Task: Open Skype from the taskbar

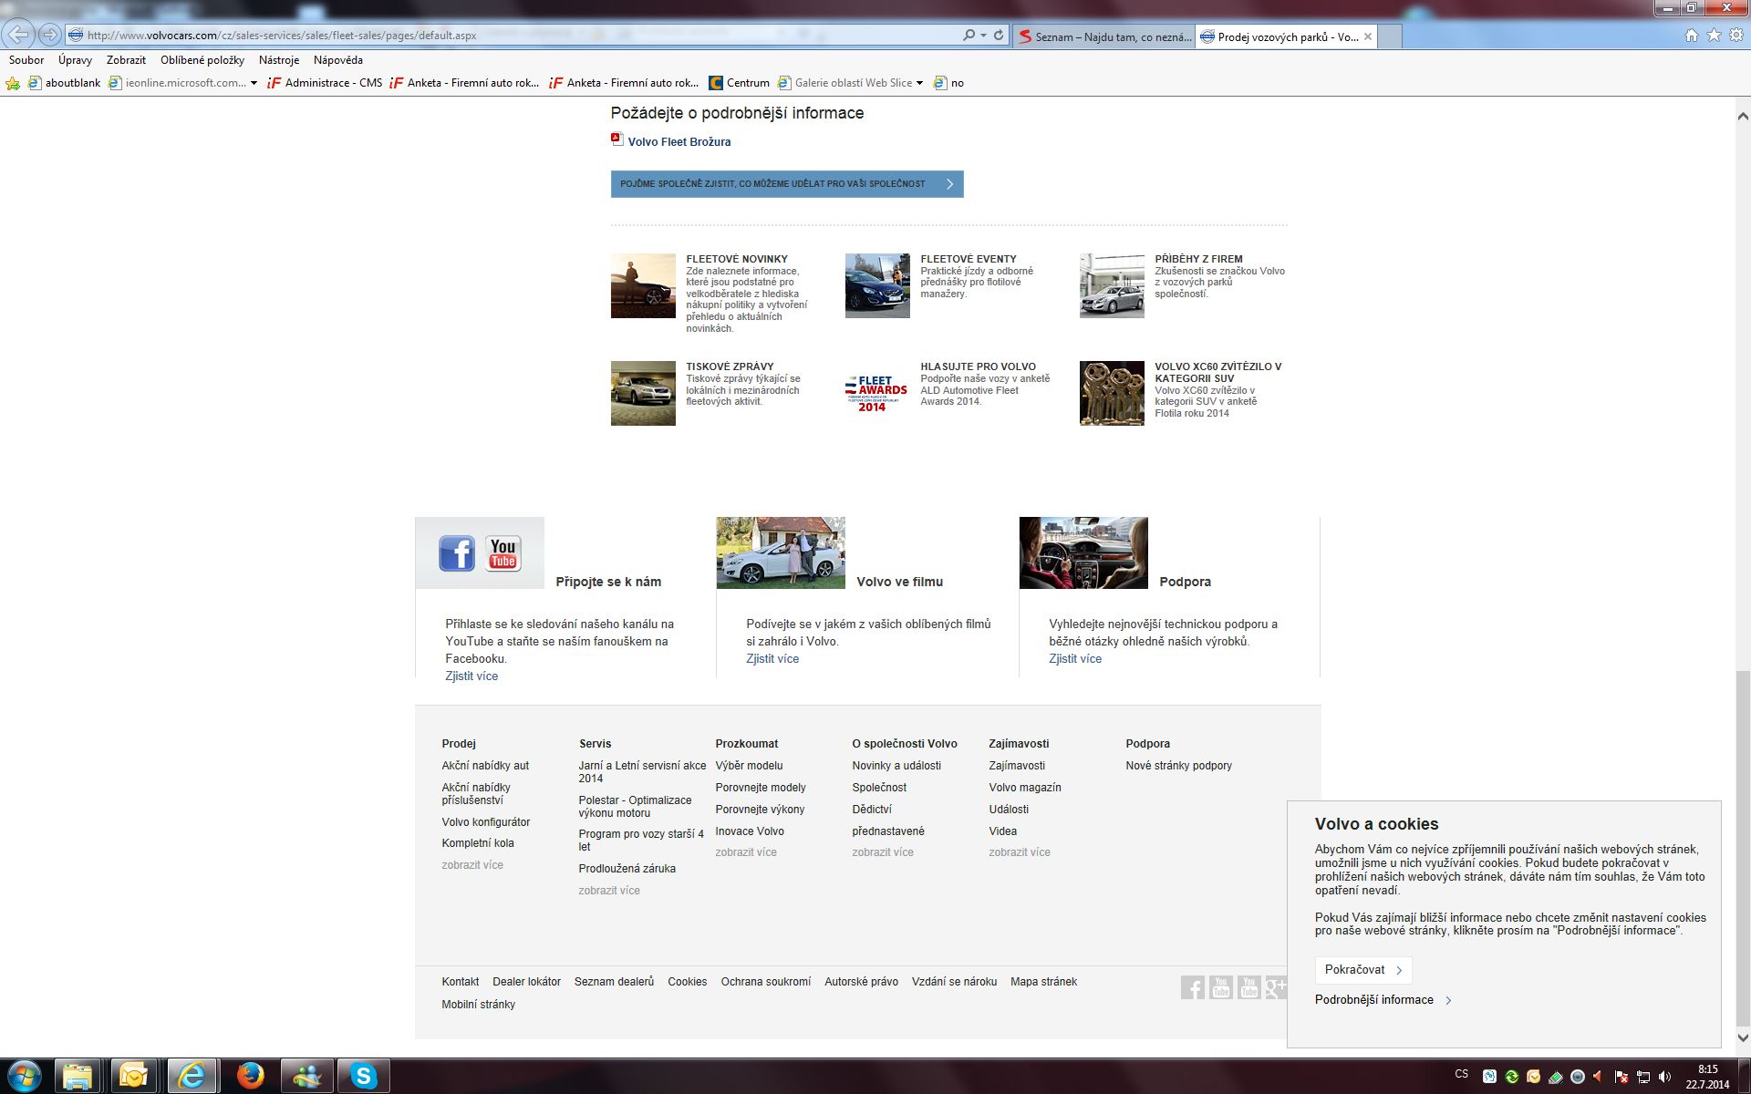Action: (x=364, y=1077)
